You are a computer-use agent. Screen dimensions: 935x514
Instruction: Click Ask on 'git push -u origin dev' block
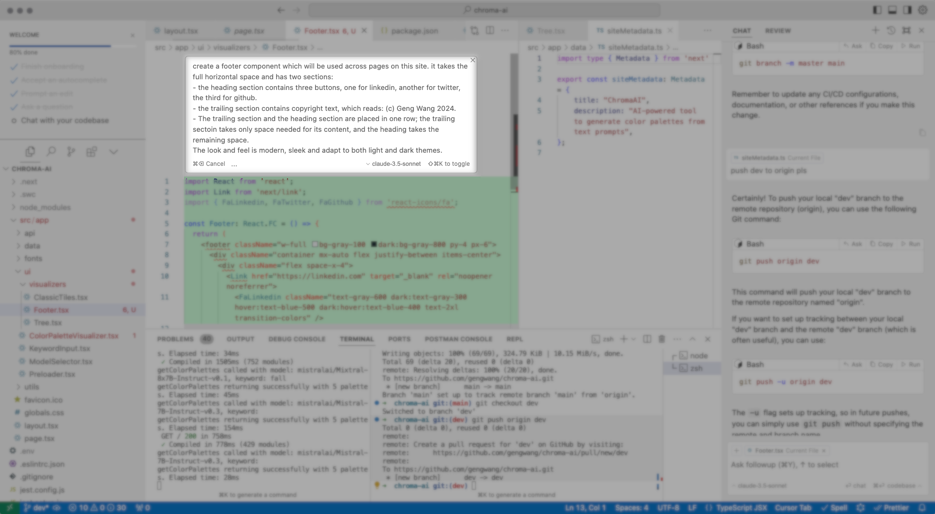tap(853, 365)
